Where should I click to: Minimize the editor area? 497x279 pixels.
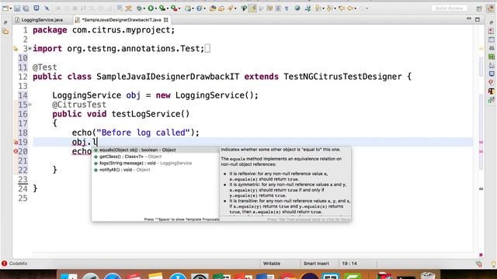(469, 19)
